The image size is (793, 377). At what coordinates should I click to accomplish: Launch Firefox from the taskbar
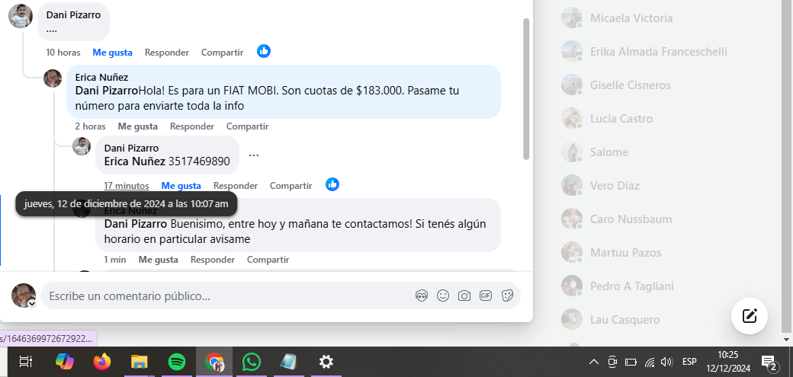(102, 362)
